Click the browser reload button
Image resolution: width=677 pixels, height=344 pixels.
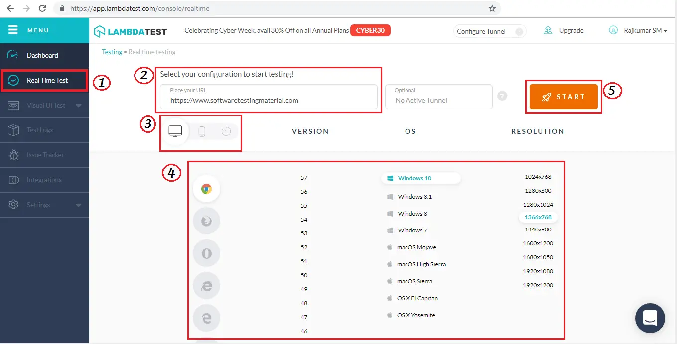pos(42,8)
